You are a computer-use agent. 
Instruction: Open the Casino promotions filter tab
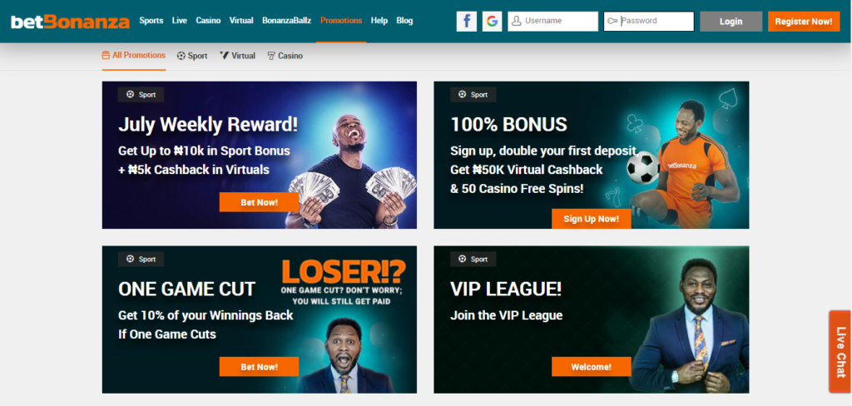tap(285, 56)
